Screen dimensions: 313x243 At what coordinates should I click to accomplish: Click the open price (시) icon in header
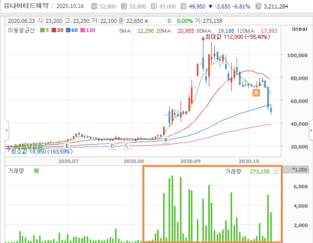94,6
